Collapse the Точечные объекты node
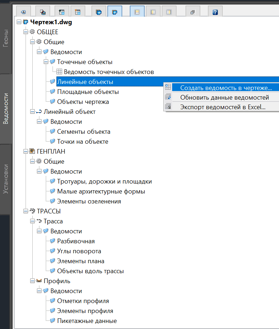Image resolution: width=279 pixels, height=329 pixels. point(46,62)
